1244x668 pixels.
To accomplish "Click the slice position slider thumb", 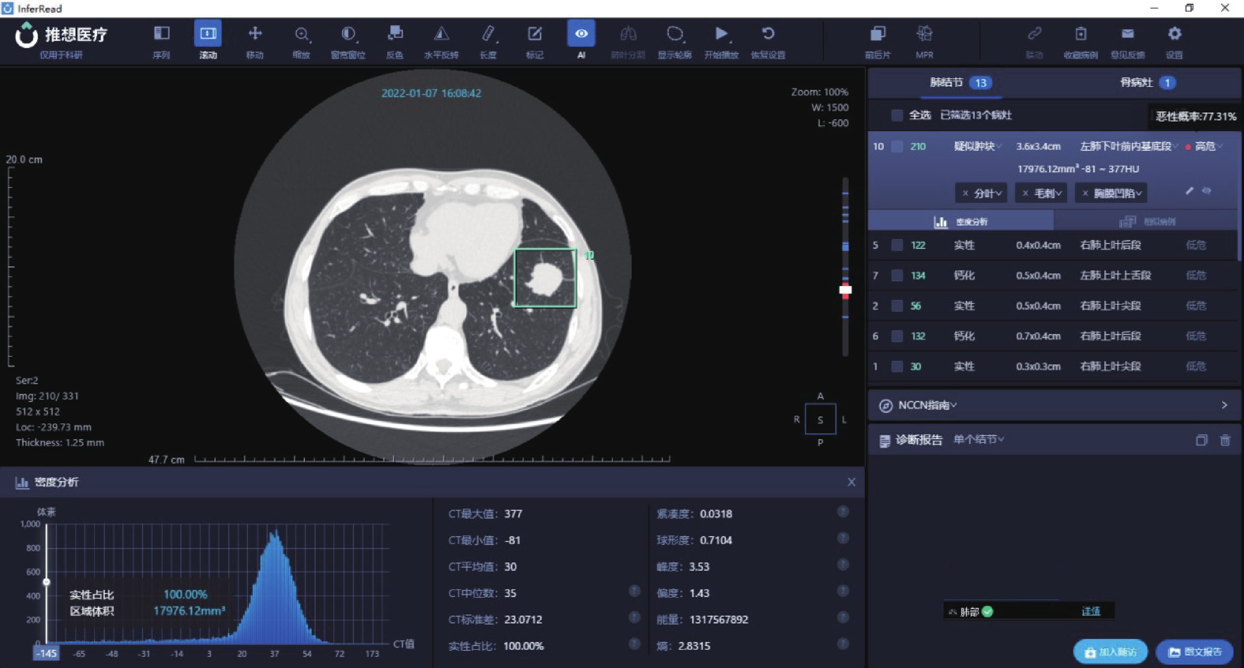I will coord(845,289).
